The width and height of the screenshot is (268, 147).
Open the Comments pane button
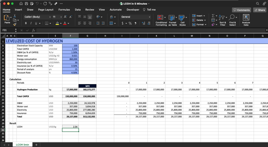pos(242,10)
